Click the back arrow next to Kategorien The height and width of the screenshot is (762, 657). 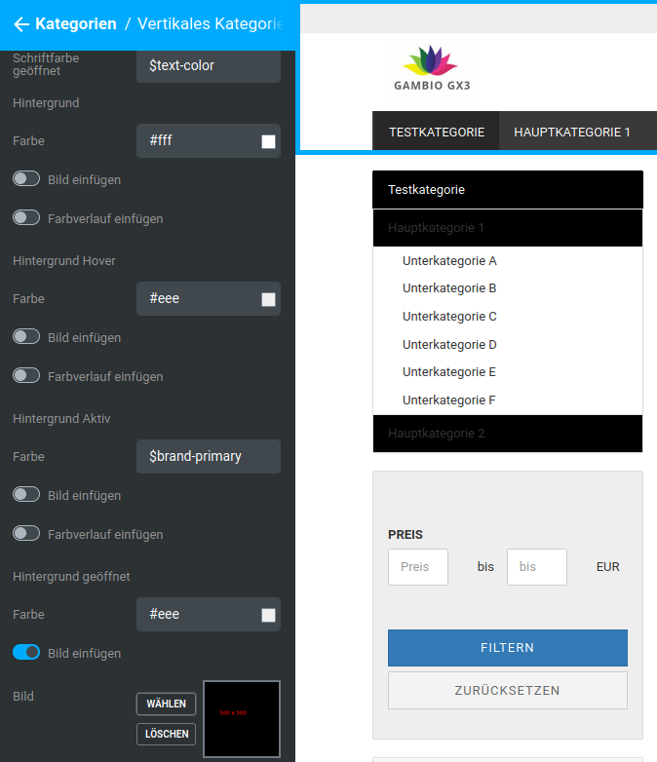click(x=20, y=24)
